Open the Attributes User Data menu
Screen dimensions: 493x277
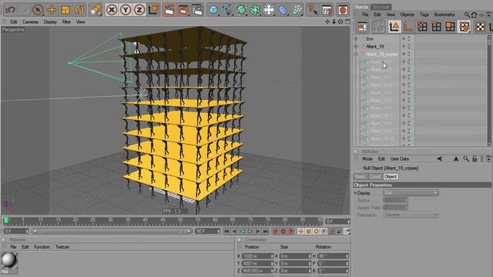coord(399,159)
